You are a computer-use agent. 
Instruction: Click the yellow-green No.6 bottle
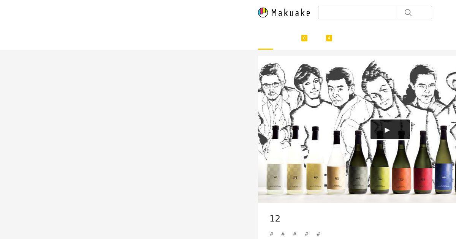tap(380, 162)
